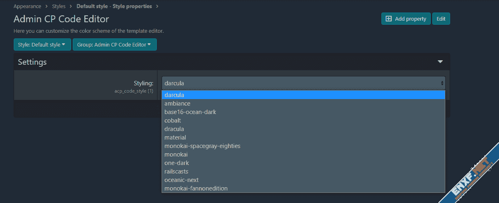
Task: Choose railscasts theme option
Action: (176, 171)
